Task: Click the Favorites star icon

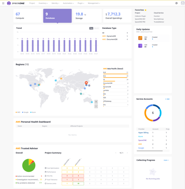Action: click(x=146, y=10)
